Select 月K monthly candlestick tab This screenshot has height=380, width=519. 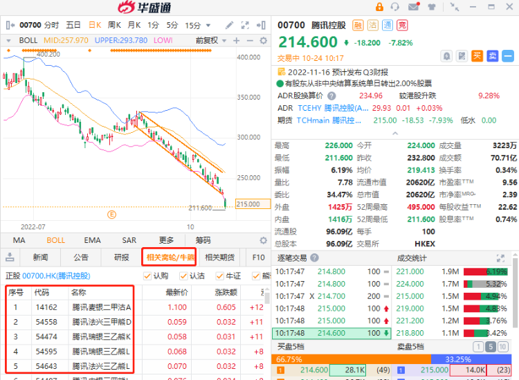click(x=134, y=25)
